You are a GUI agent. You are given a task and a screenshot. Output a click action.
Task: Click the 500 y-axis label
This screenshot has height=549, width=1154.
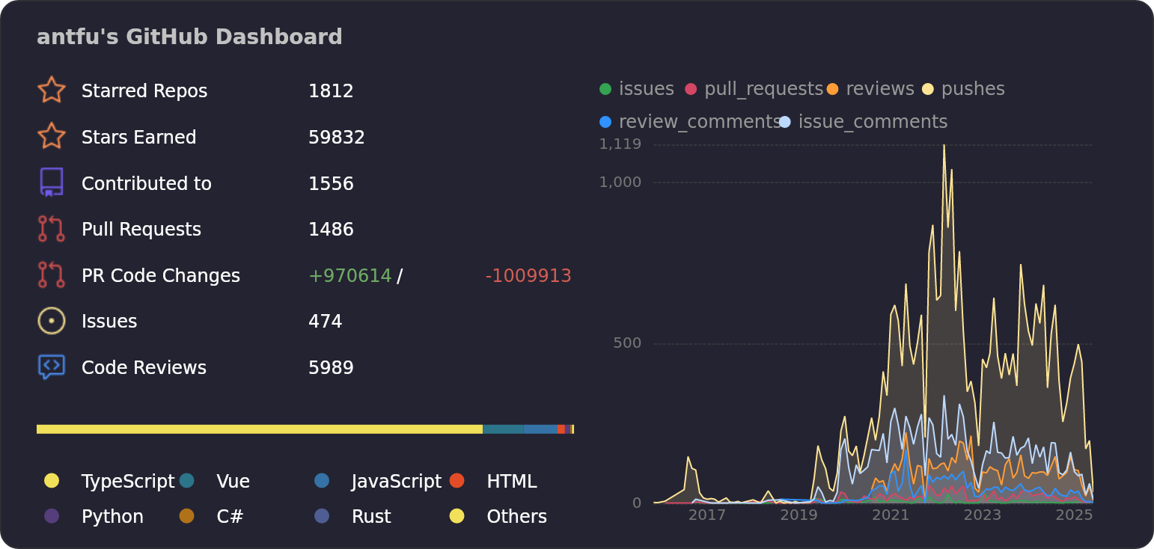click(627, 343)
